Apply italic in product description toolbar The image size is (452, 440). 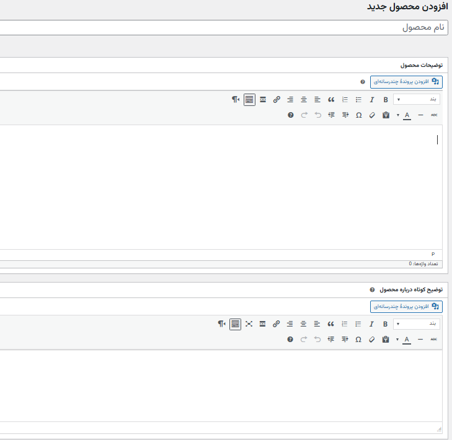point(372,100)
